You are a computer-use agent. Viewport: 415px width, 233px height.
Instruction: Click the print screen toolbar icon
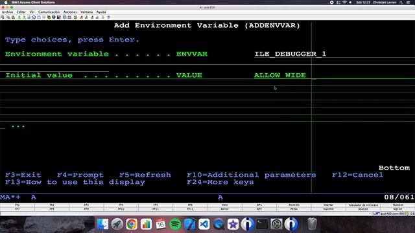click(x=3, y=17)
